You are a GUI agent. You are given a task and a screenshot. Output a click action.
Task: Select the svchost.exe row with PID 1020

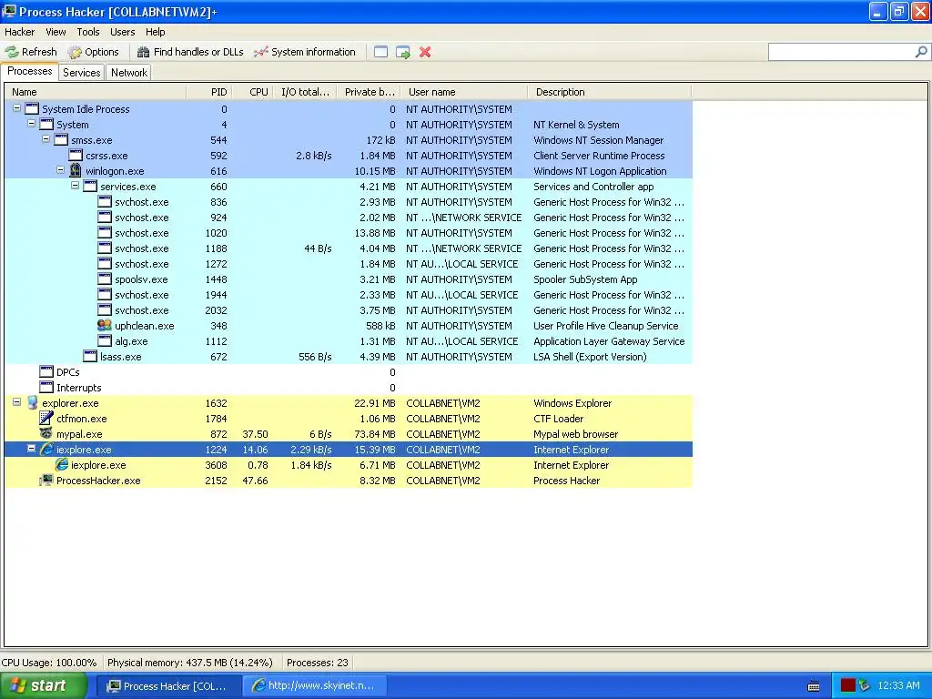[x=349, y=232]
